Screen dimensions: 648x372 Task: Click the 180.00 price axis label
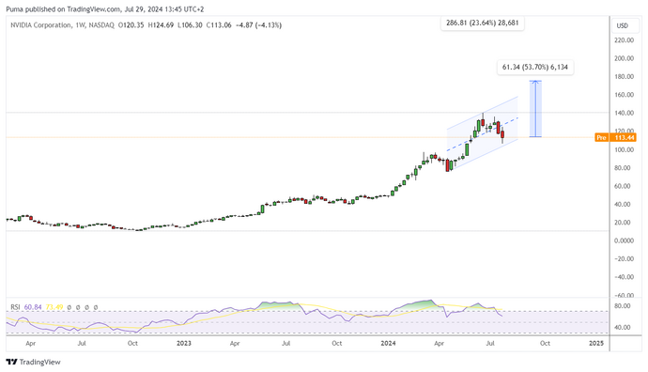pyautogui.click(x=624, y=76)
